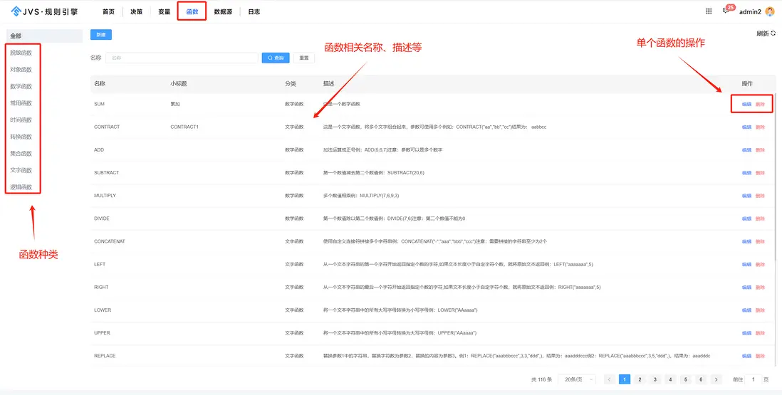
Task: Select the 逻辑函数 category
Action: (21, 187)
